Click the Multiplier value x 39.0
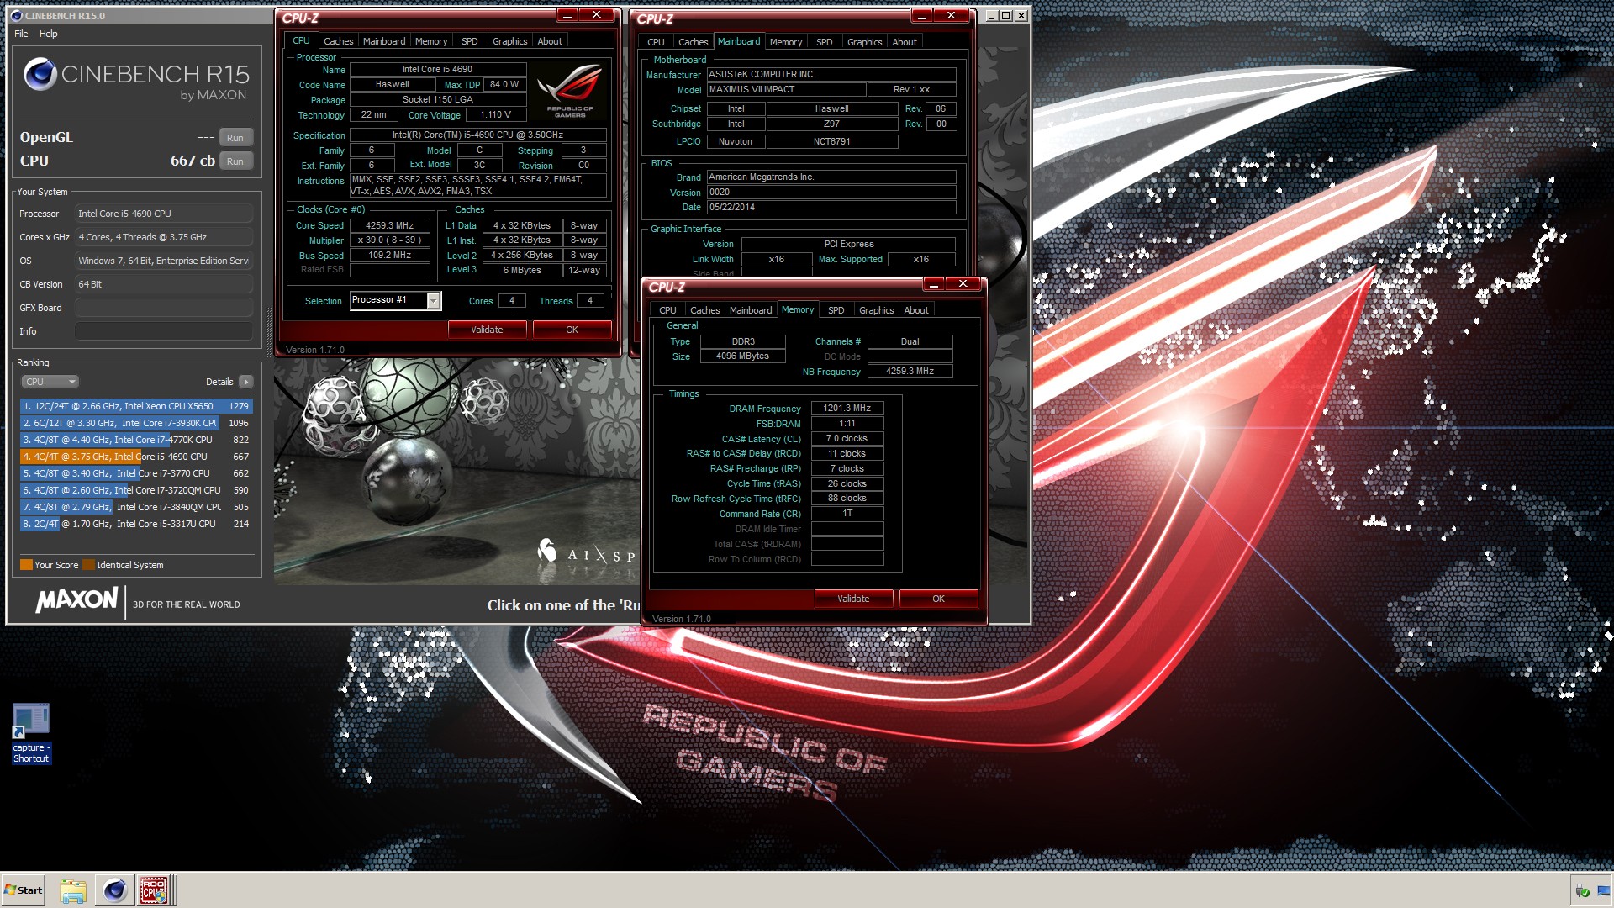The height and width of the screenshot is (908, 1614). [x=390, y=240]
